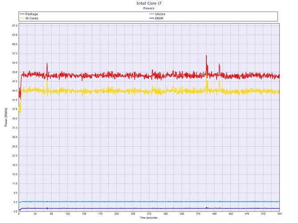Click the 34 x-axis tick label
Viewport: 298px width, 223px height.
pyautogui.click(x=35, y=214)
